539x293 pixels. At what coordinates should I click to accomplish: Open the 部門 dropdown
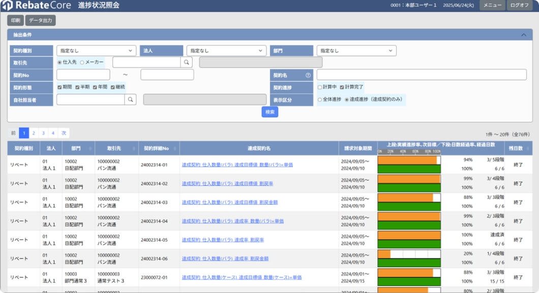[x=356, y=51]
